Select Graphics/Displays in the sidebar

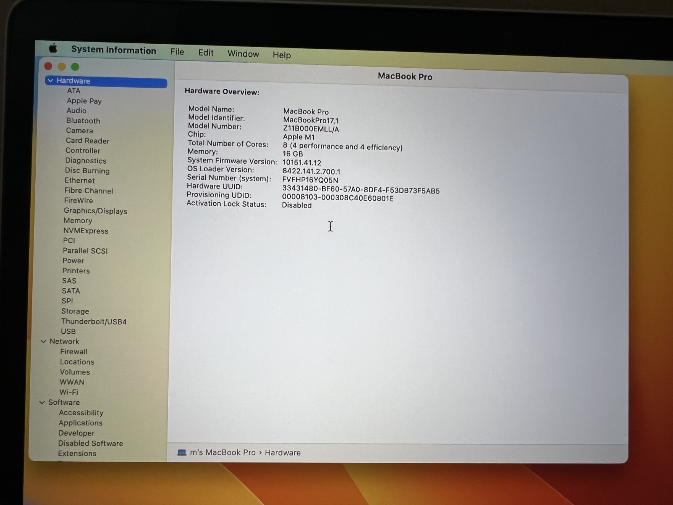95,211
